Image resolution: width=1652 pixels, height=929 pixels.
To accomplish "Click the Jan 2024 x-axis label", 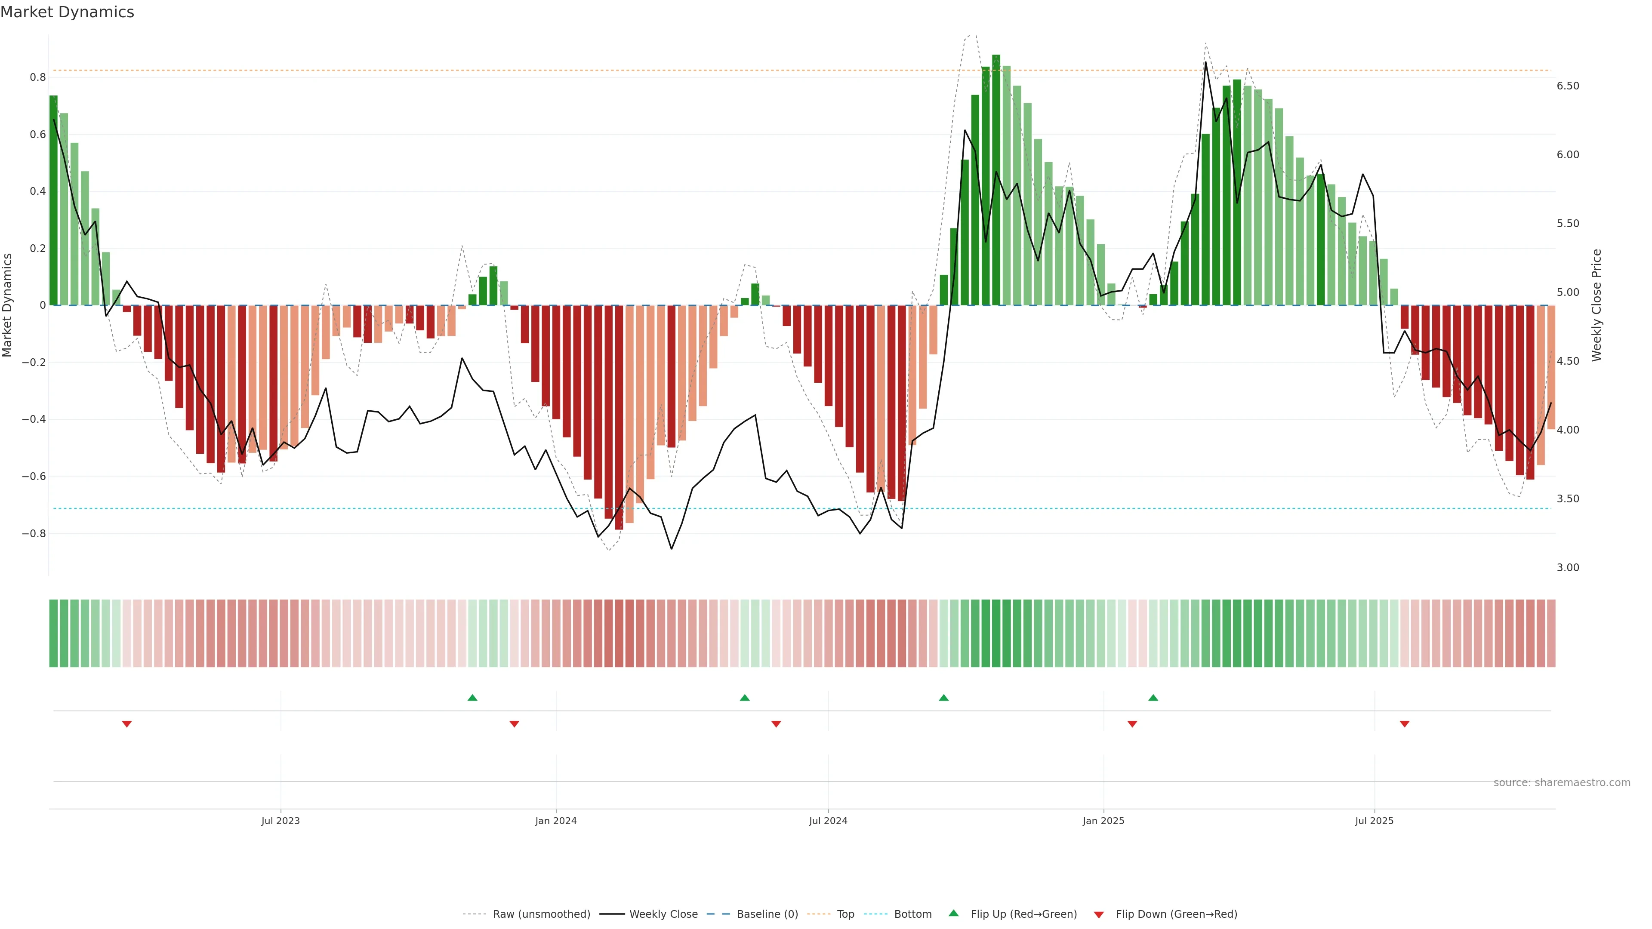I will point(556,821).
